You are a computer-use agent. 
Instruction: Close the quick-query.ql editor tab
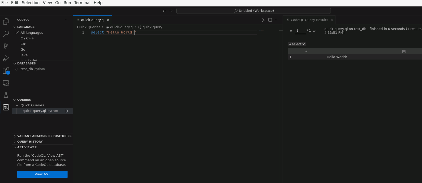tap(108, 20)
